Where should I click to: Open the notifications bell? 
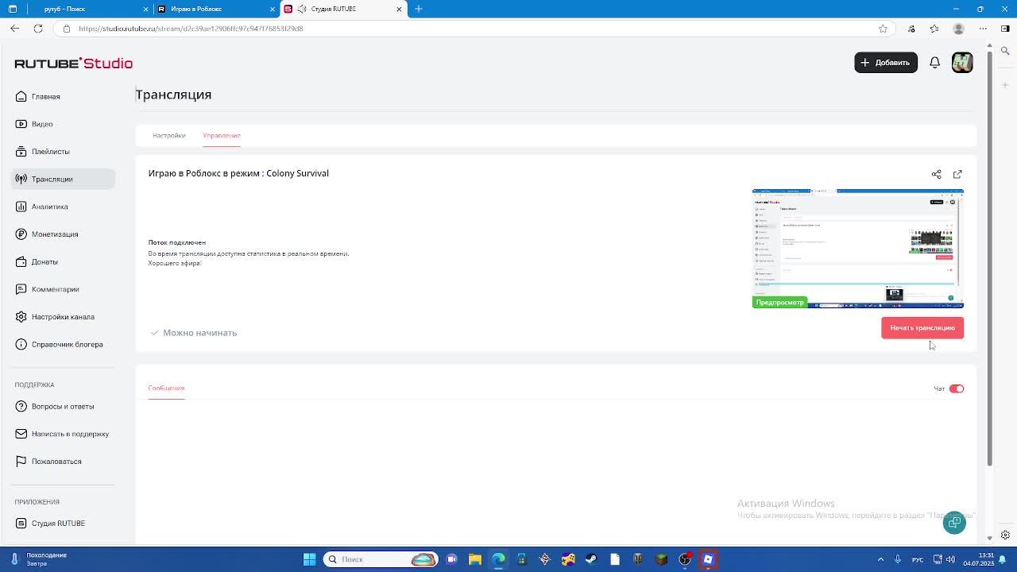934,63
